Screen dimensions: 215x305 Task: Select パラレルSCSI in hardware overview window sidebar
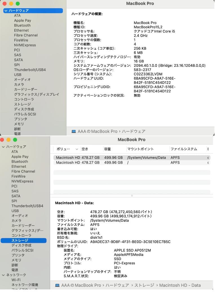tap(25, 114)
